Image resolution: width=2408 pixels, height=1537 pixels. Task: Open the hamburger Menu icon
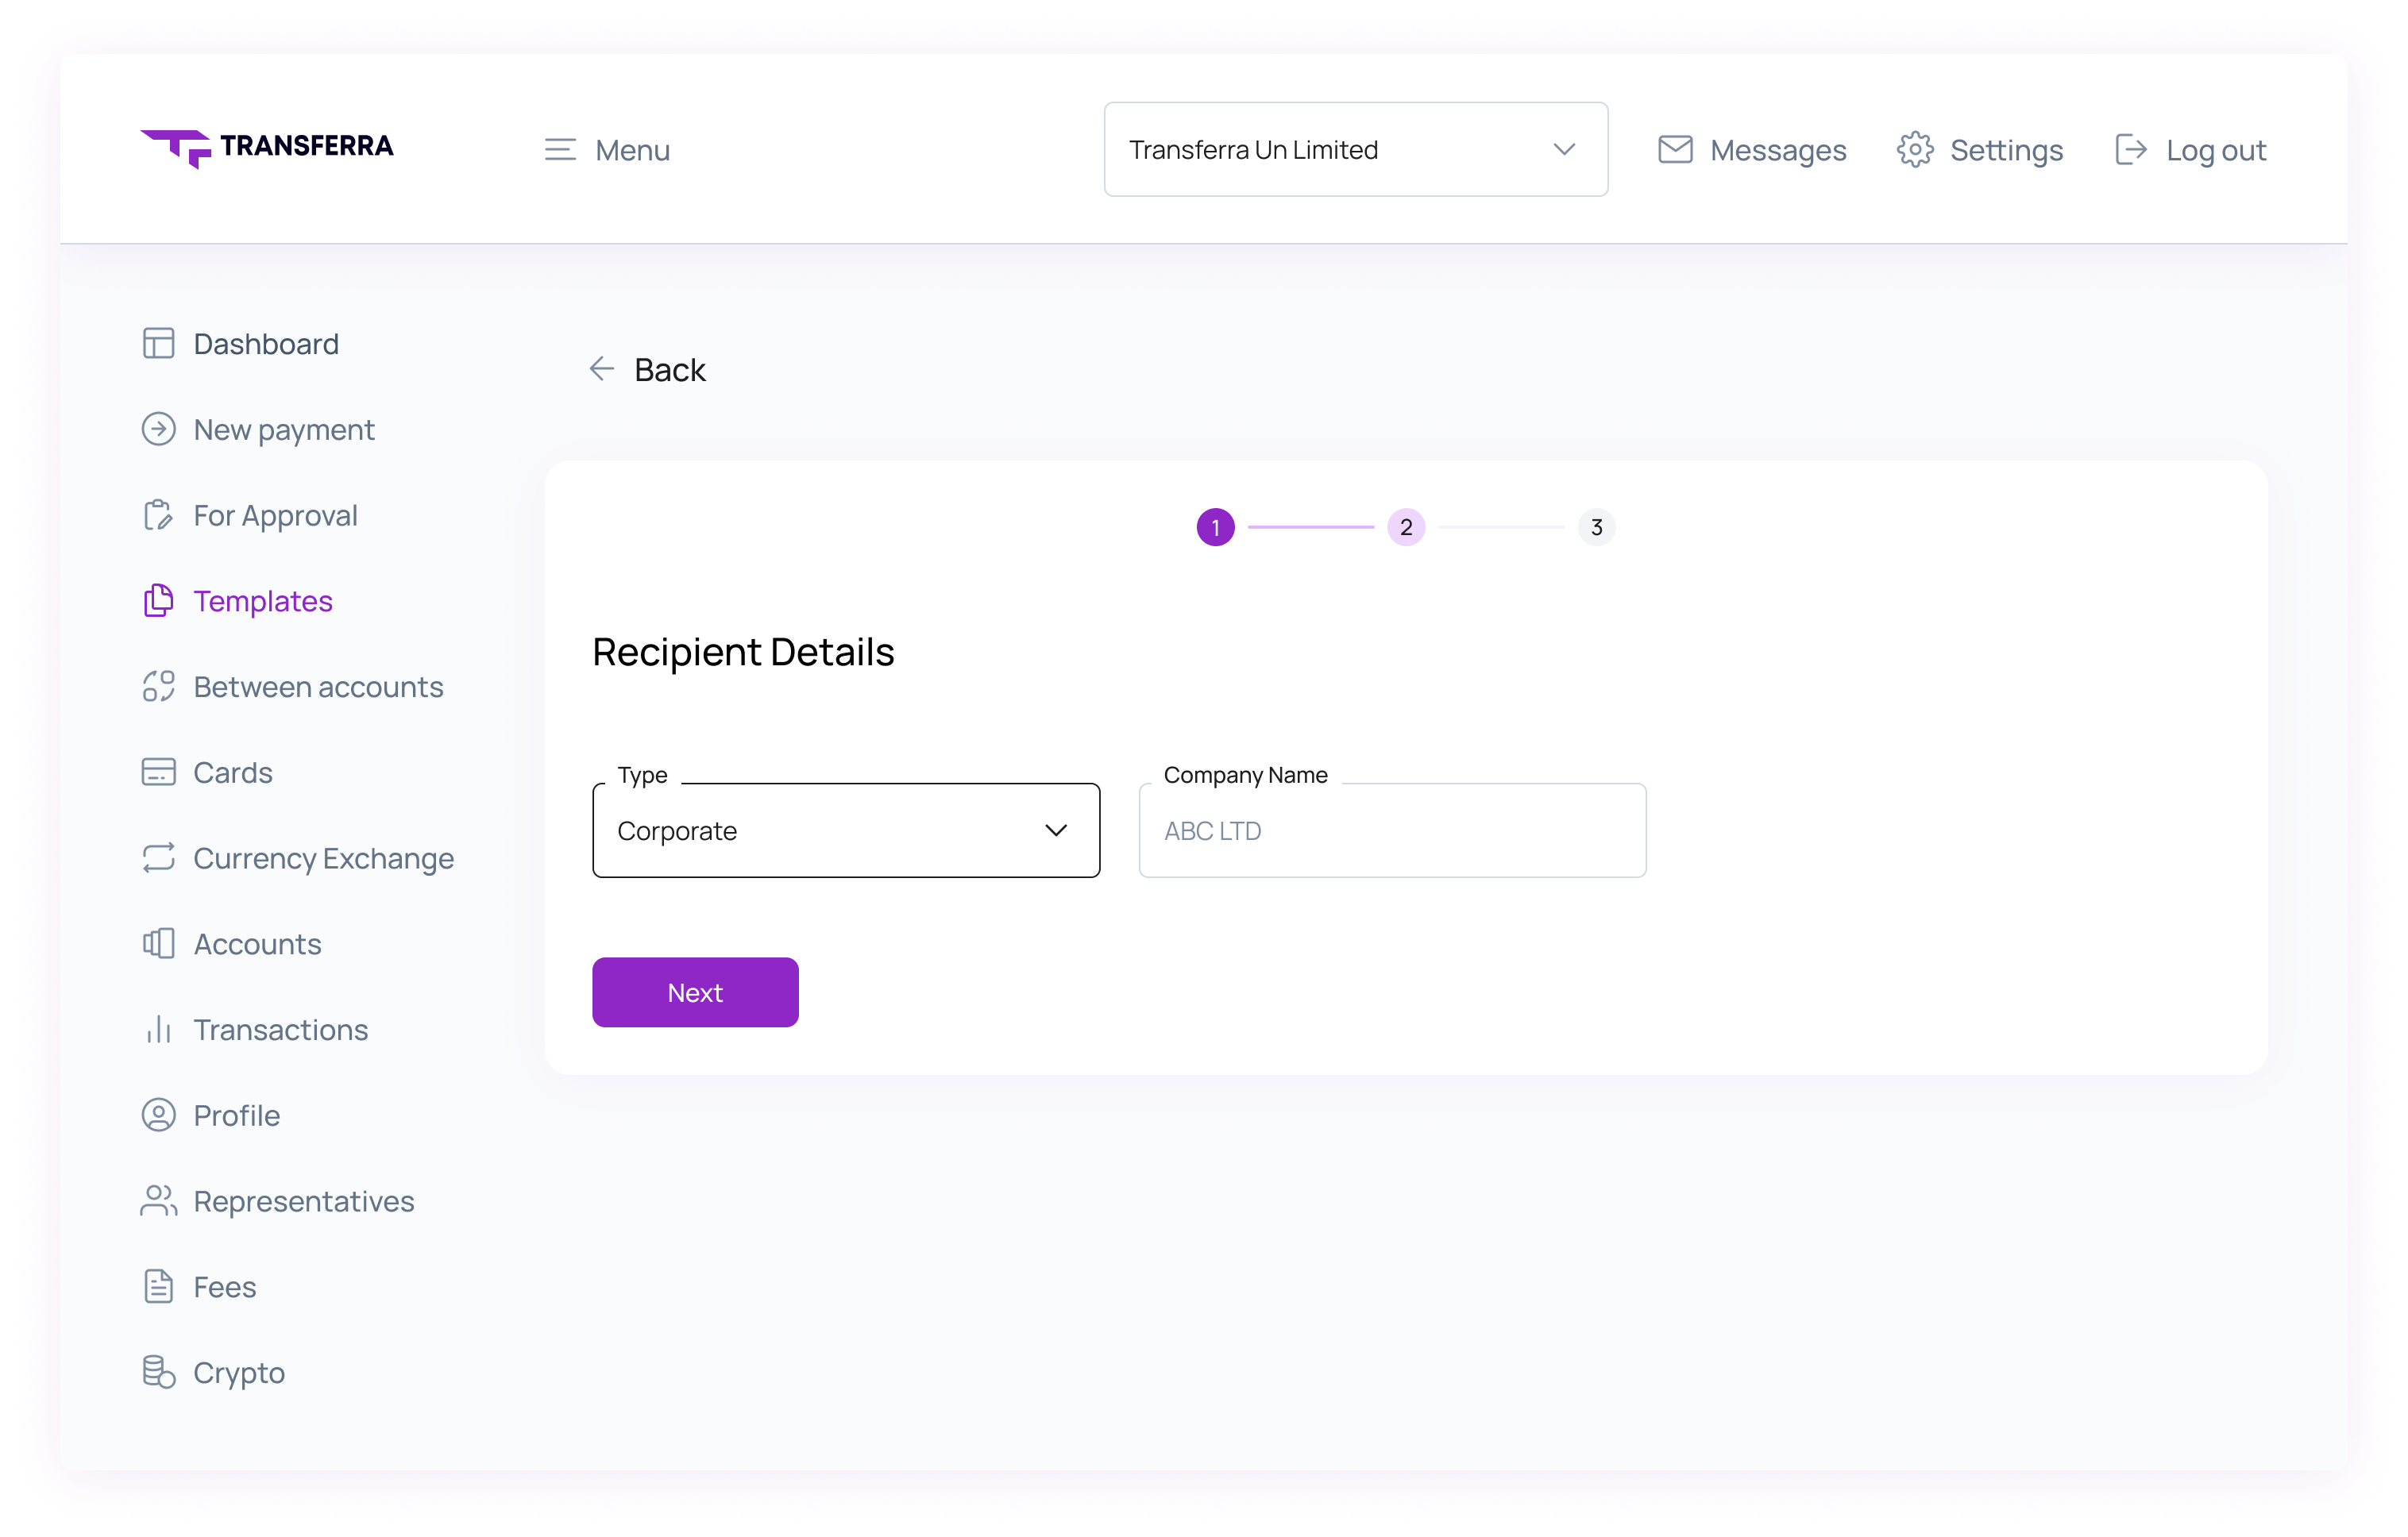pos(560,150)
